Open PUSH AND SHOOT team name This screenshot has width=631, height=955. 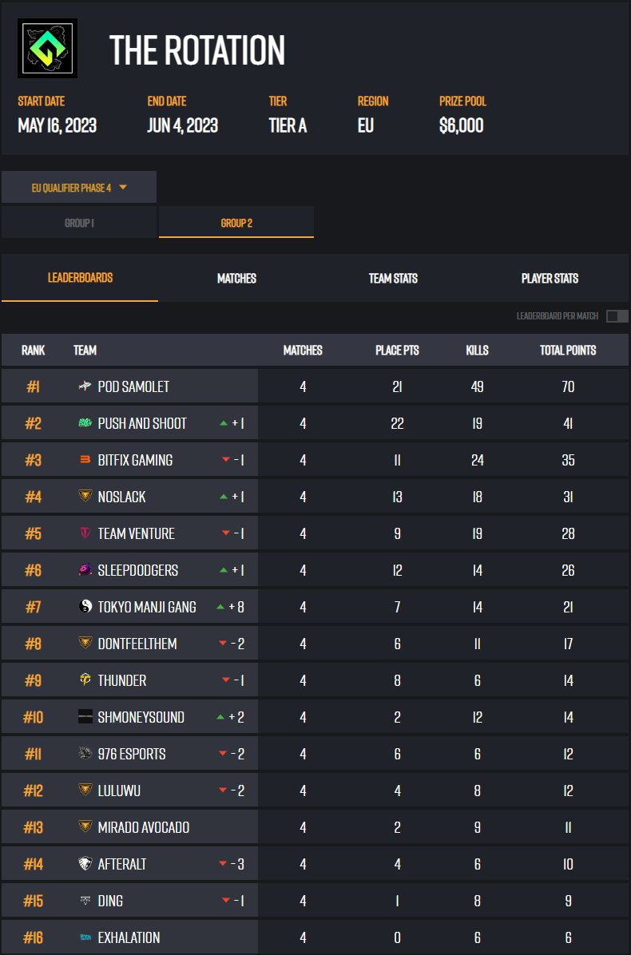click(x=142, y=423)
